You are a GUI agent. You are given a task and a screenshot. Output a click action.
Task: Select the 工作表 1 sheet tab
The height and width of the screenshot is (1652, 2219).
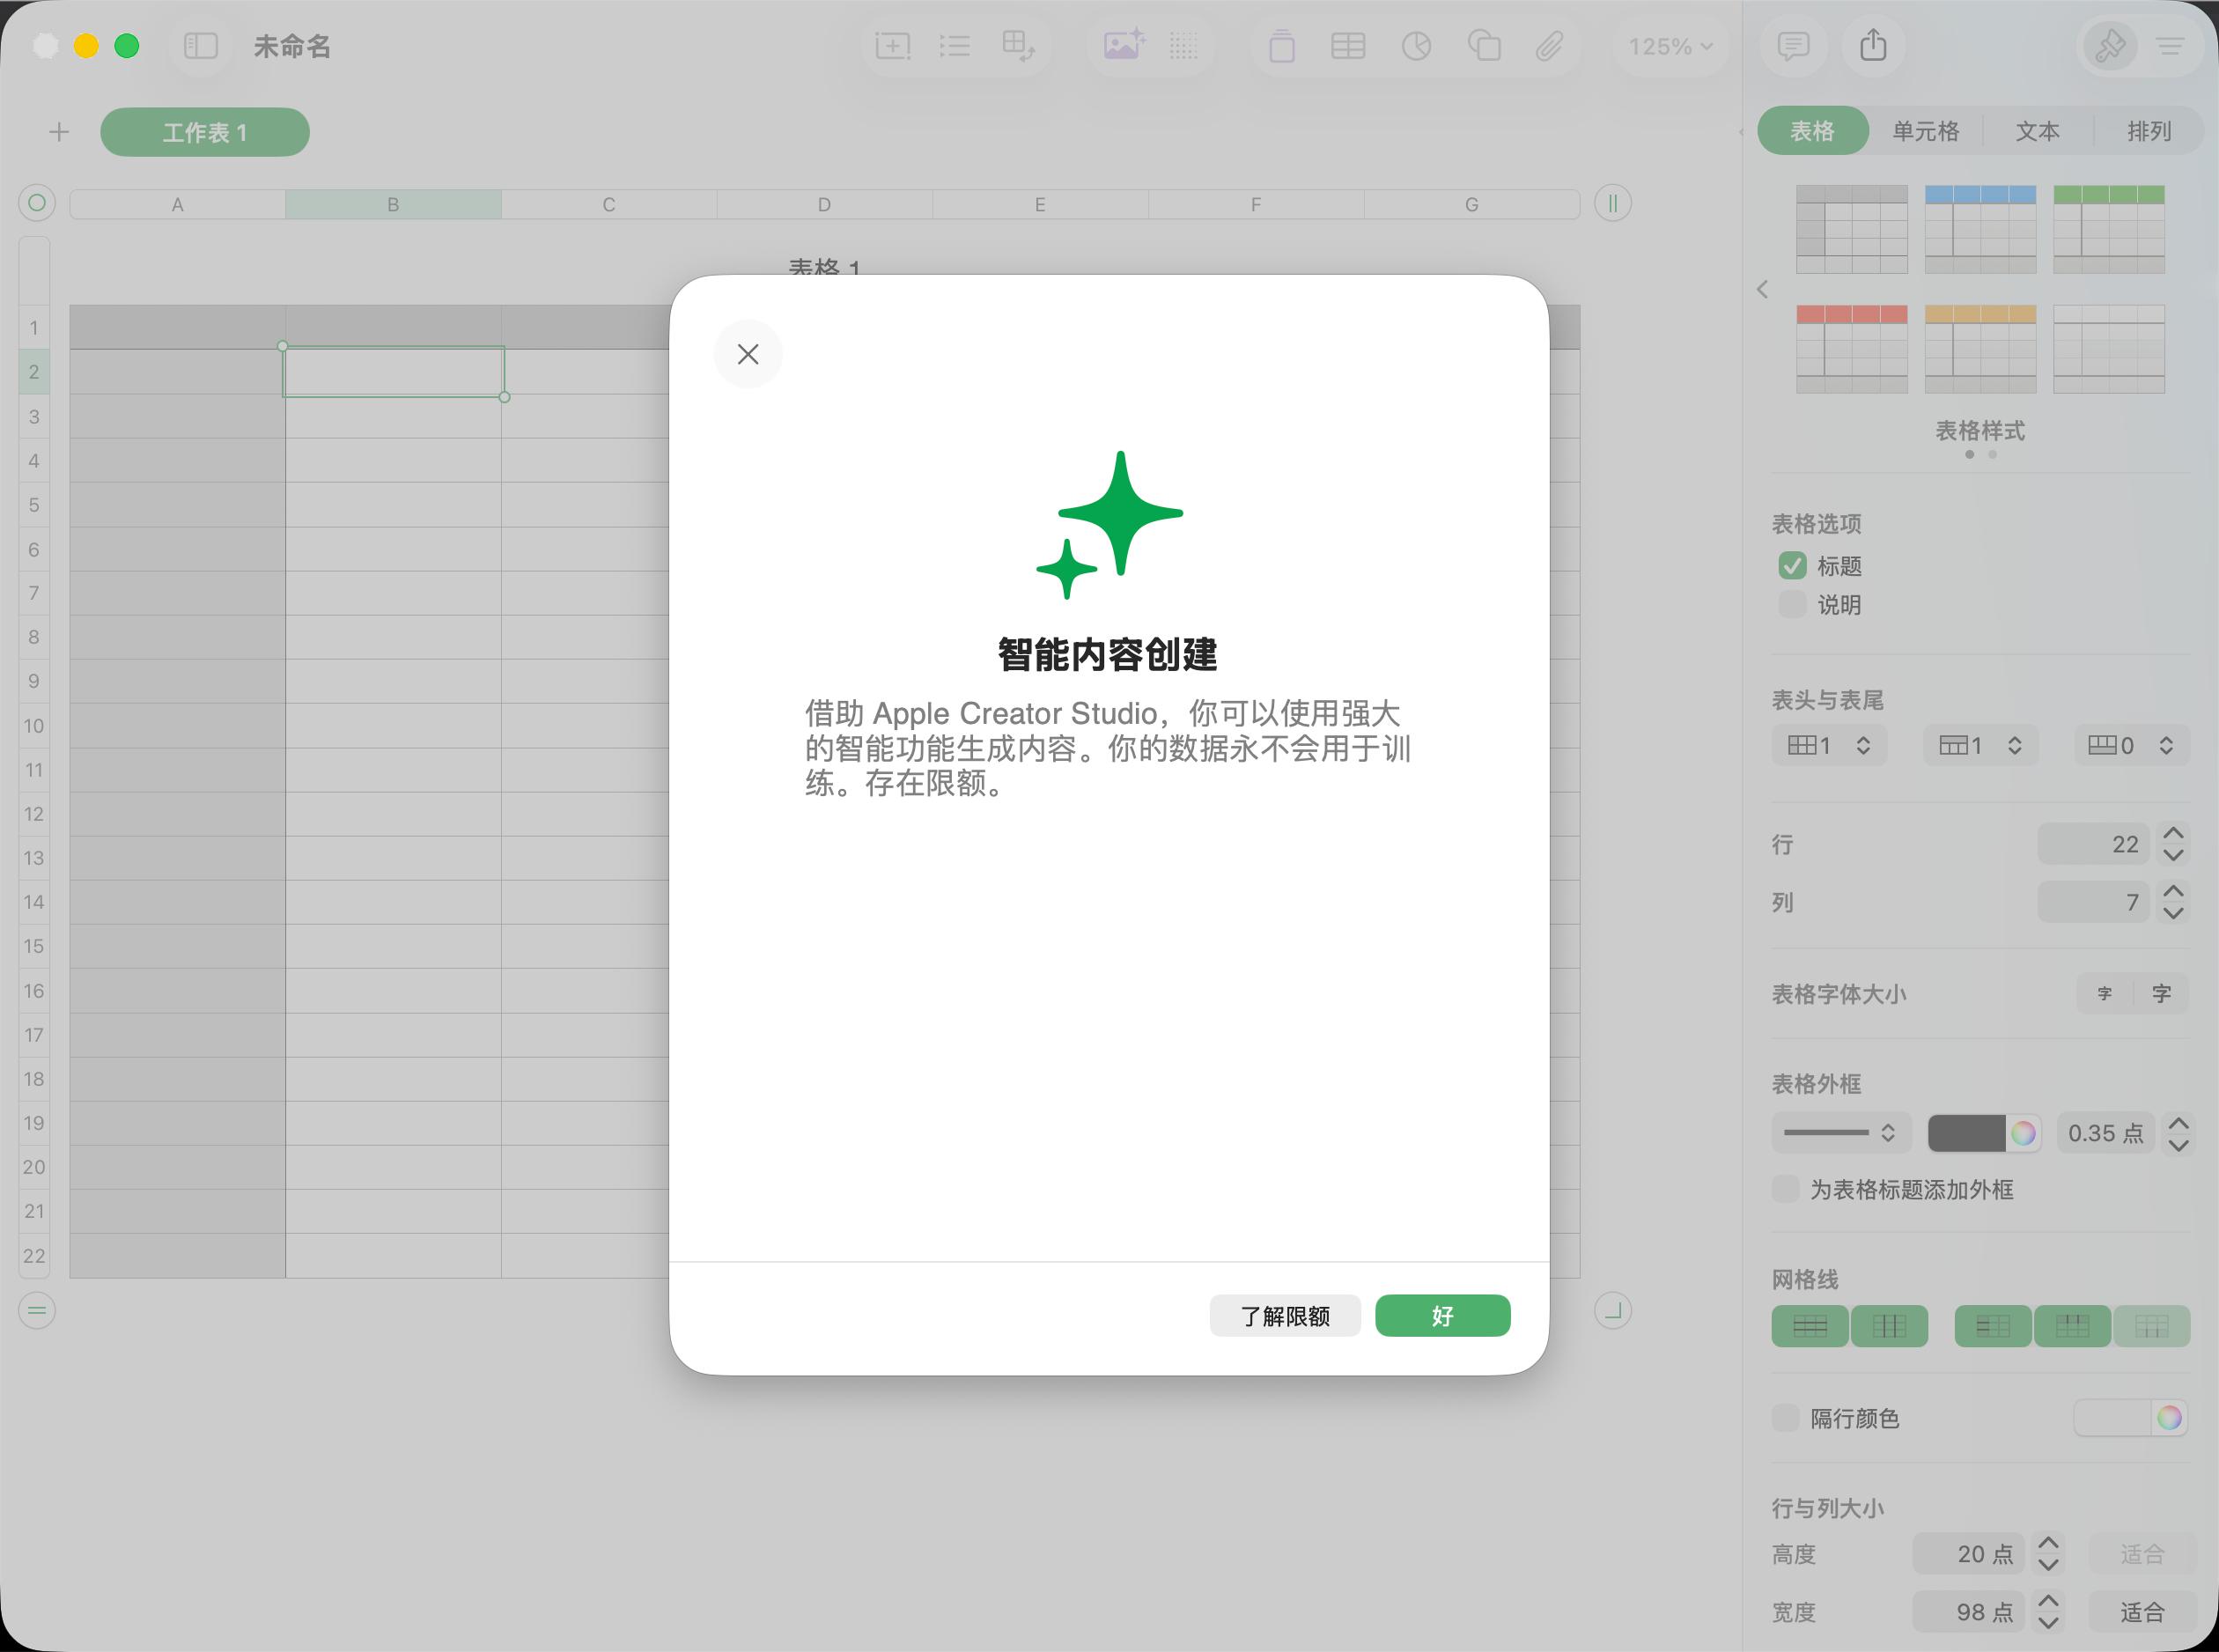tap(205, 132)
